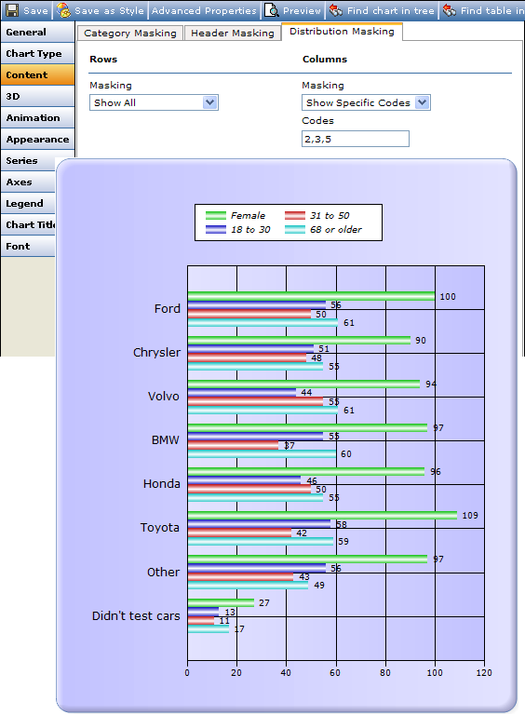Viewport: 525px width, 715px height.
Task: Click the Ford green bar labeled 100
Action: (311, 296)
